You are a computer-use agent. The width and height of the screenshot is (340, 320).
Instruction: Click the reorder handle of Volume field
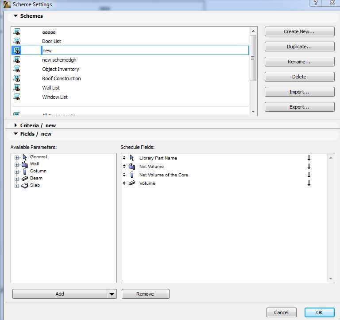pyautogui.click(x=124, y=183)
